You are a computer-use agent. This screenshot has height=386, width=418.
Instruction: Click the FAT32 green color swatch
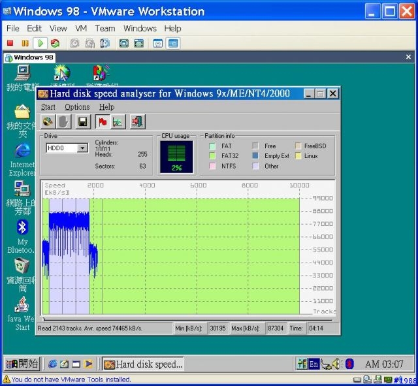pyautogui.click(x=212, y=155)
